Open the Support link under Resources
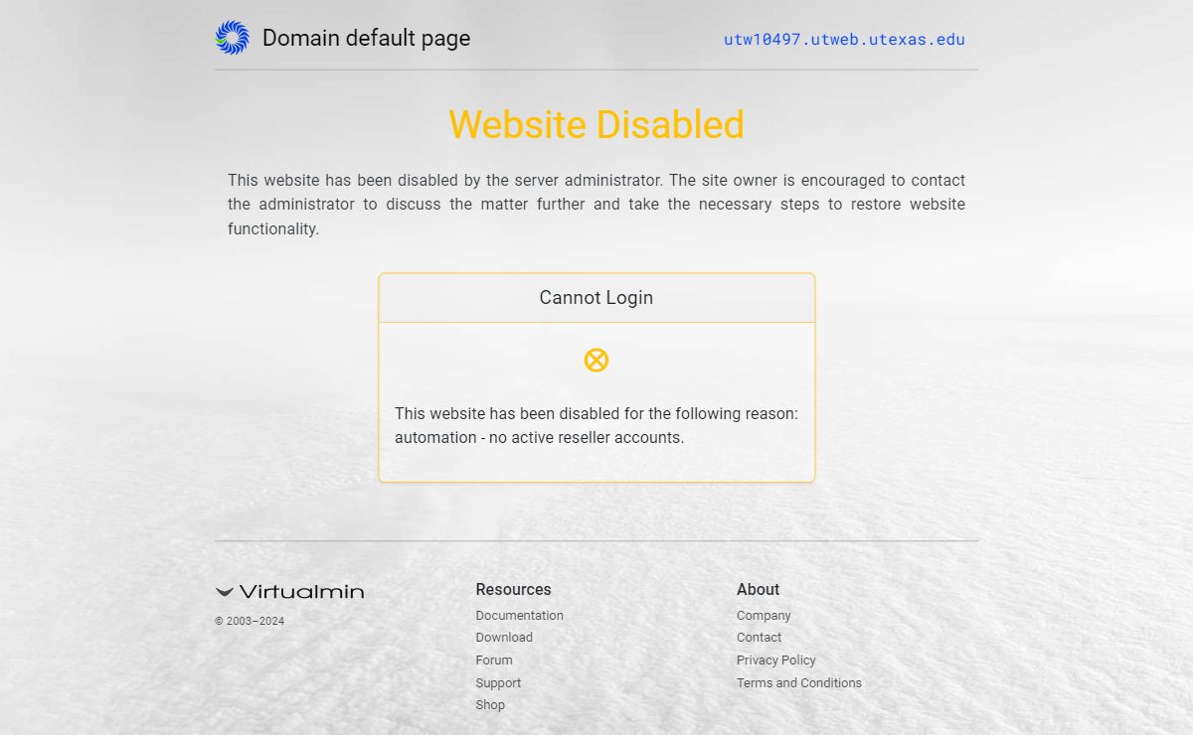The image size is (1193, 735). 498,683
